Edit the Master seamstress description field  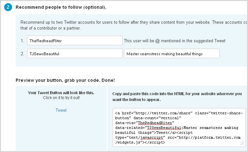172,54
